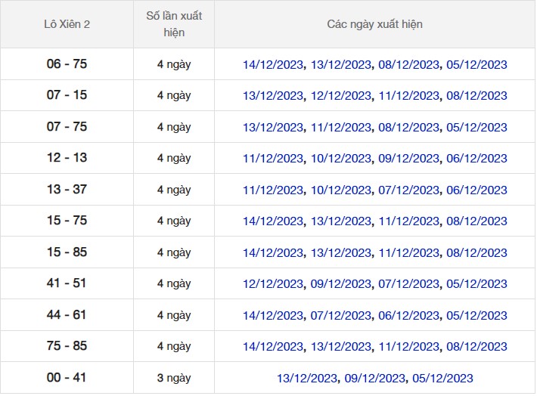Click 13/12/2023 link in 15 - 75 row
This screenshot has width=537, height=396.
[x=341, y=221]
